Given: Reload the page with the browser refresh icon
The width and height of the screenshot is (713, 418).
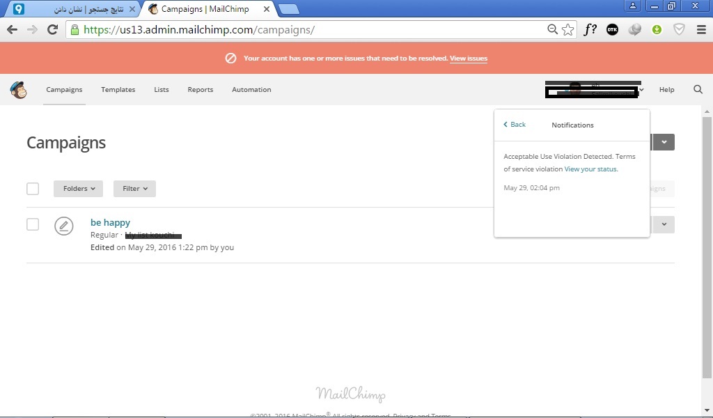Looking at the screenshot, I should pos(52,29).
